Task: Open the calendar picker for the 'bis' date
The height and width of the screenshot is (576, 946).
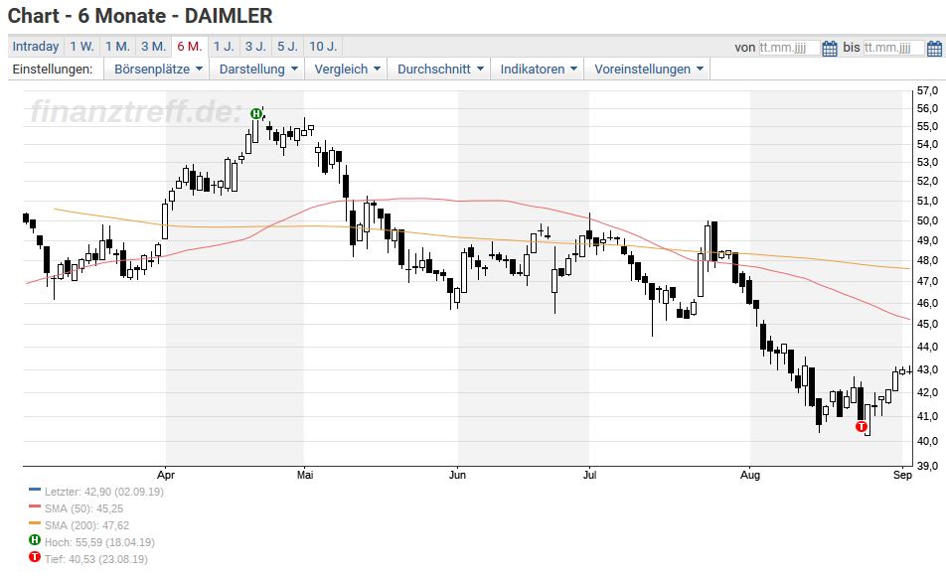Action: click(934, 49)
